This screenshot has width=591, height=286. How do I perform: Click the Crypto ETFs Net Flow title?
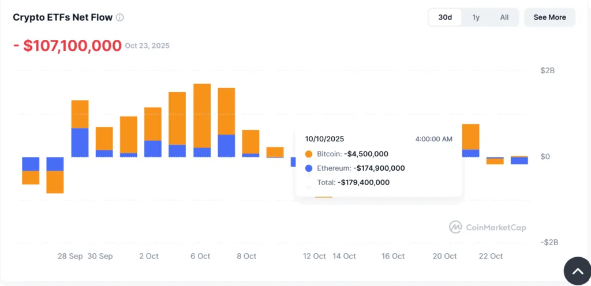62,17
